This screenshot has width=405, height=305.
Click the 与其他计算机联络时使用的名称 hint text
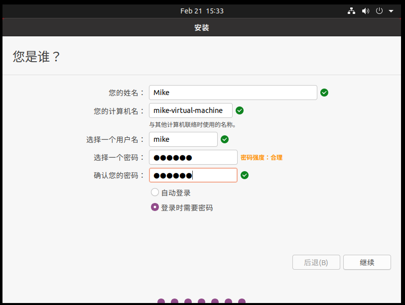(x=192, y=125)
